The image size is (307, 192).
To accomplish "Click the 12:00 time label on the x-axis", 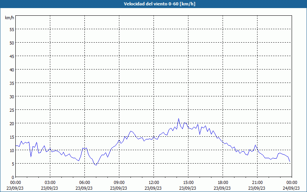I will 154,183.
